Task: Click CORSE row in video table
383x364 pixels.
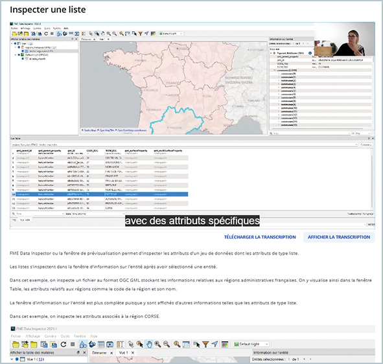Action: coord(100,209)
